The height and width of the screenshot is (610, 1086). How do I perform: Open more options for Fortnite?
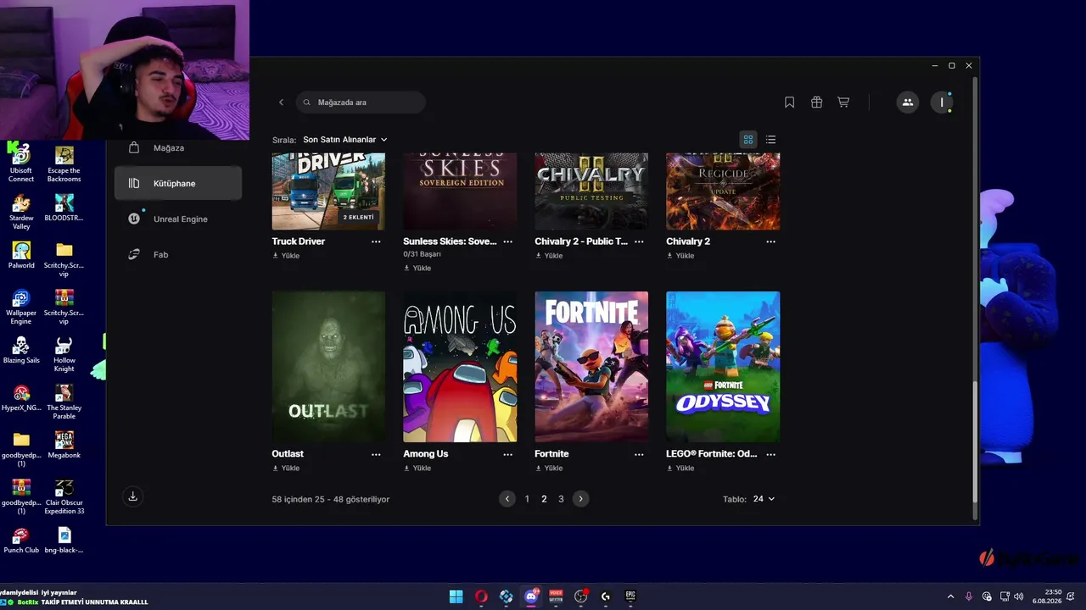pyautogui.click(x=639, y=454)
